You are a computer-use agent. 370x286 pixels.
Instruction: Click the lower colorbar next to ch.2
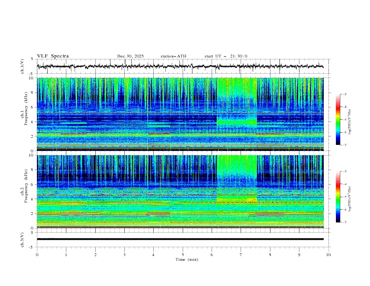coord(338,197)
